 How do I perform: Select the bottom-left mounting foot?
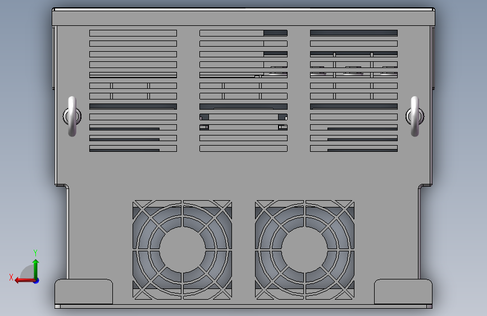(x=84, y=291)
